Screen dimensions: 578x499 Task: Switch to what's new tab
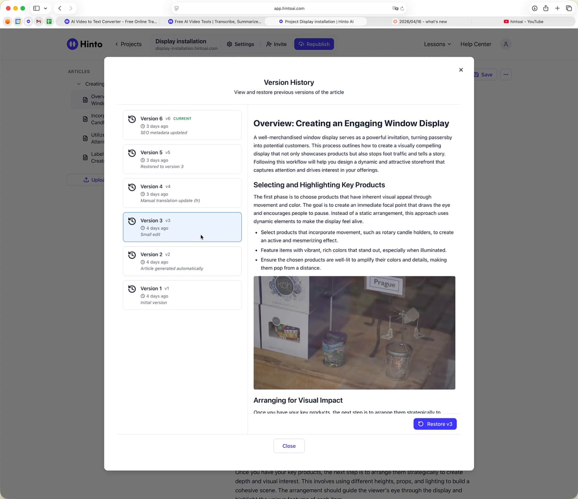(x=420, y=21)
